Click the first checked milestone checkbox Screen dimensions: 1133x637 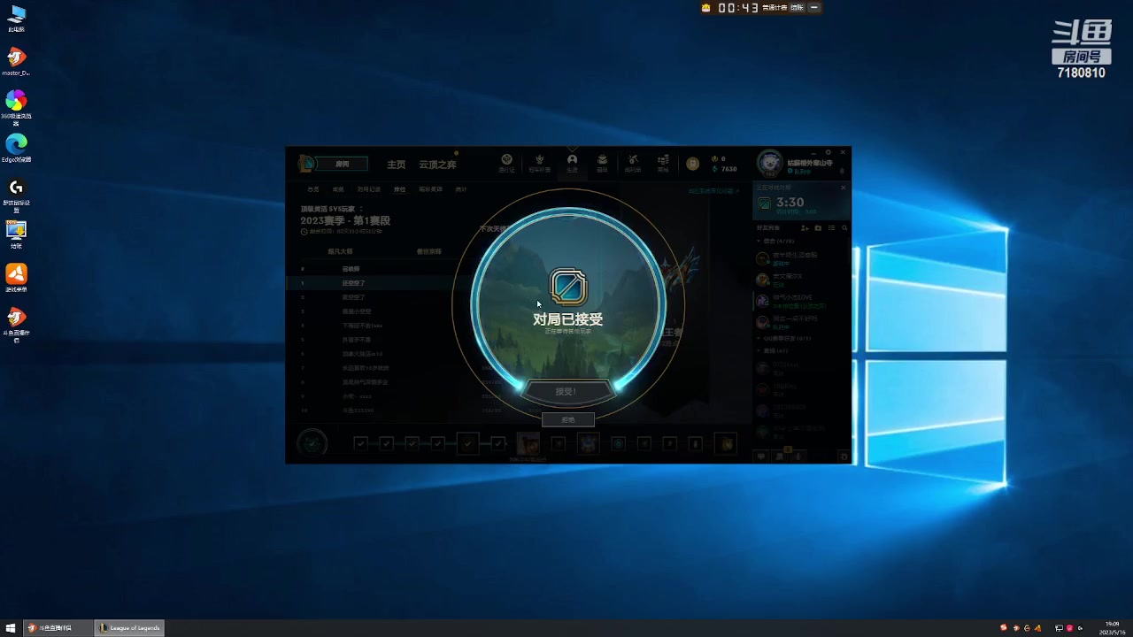tap(360, 443)
